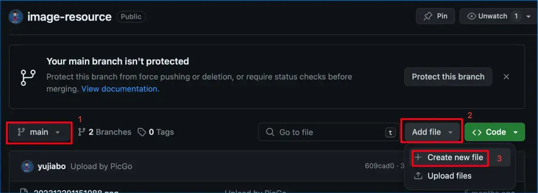Click the git branch icon in warning banner

coord(28,77)
